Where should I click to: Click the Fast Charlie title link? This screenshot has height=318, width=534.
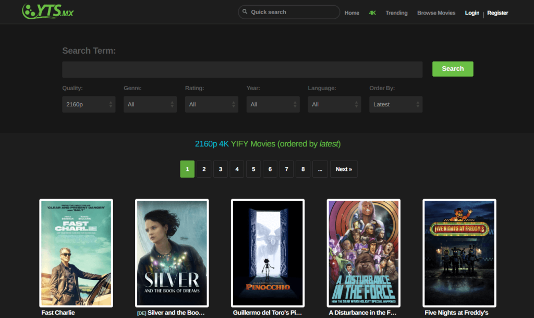(x=58, y=313)
